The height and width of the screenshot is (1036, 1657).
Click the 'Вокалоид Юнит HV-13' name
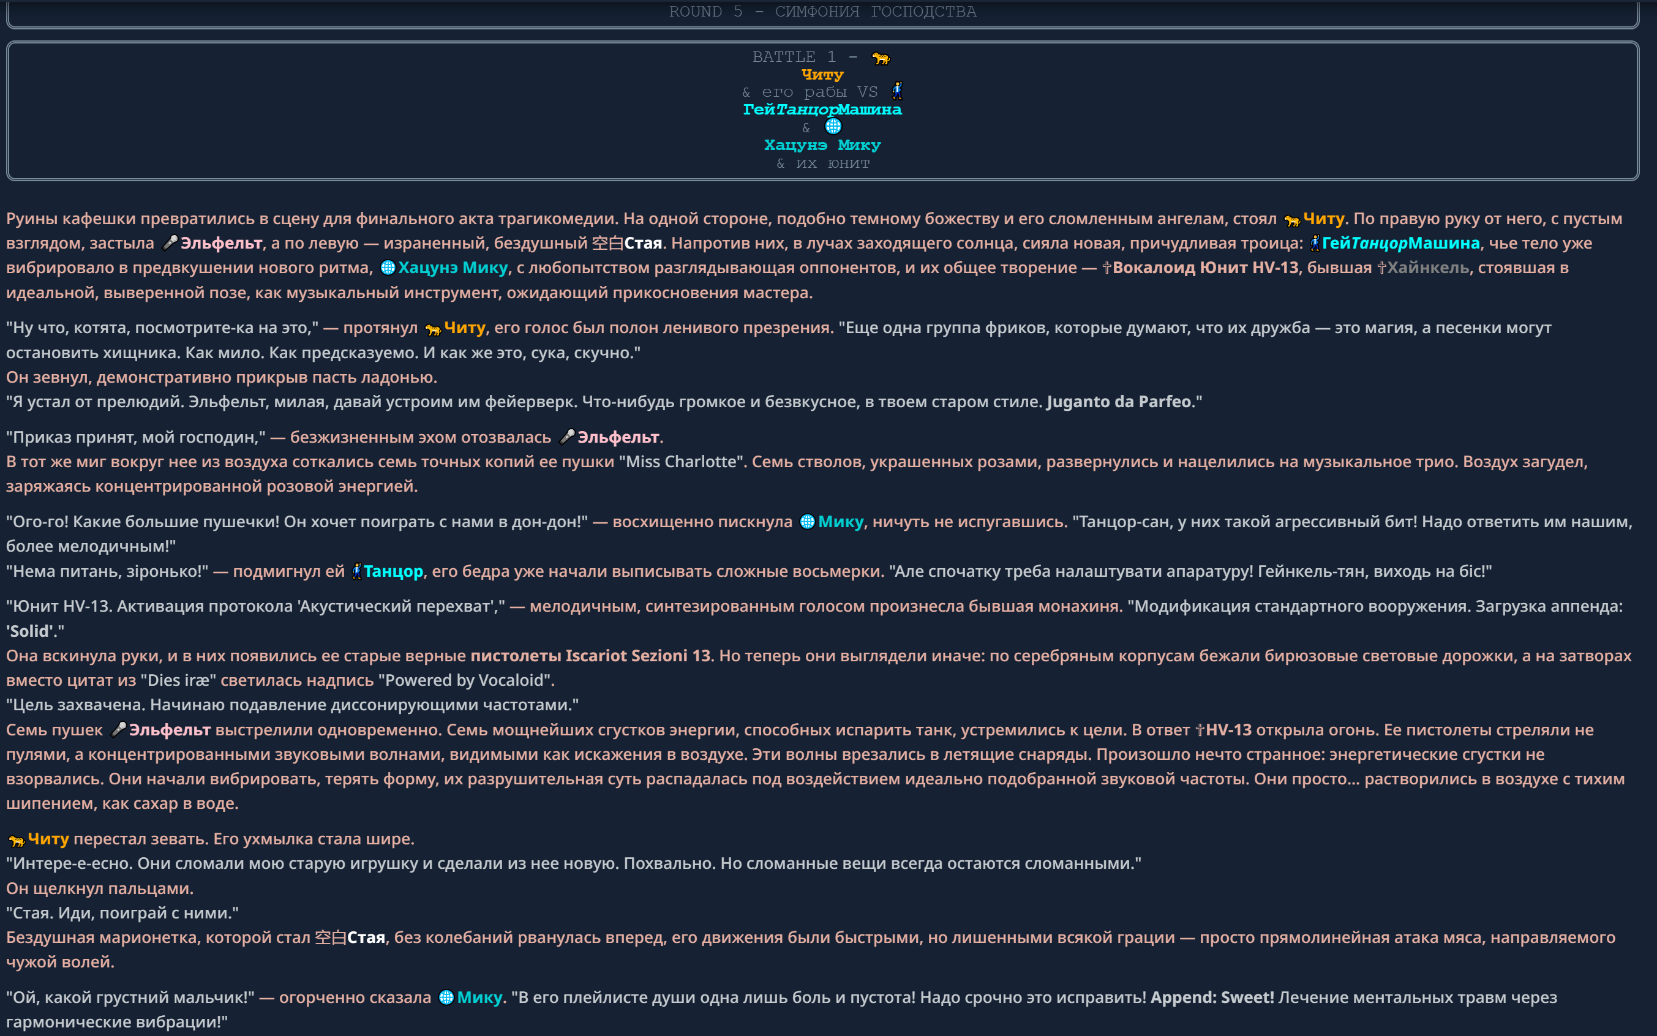tap(1206, 268)
